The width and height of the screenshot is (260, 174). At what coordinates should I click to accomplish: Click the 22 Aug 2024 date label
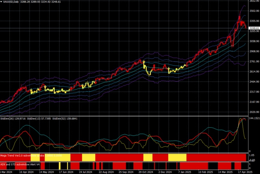coord(106,172)
